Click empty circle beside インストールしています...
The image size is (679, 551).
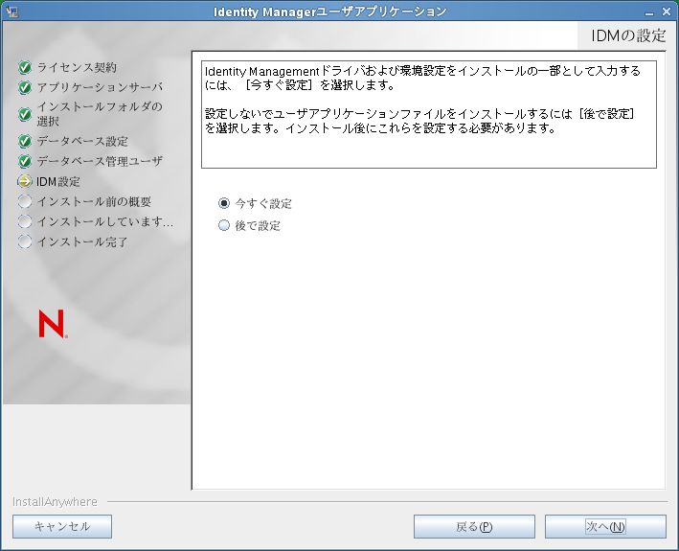click(x=25, y=221)
